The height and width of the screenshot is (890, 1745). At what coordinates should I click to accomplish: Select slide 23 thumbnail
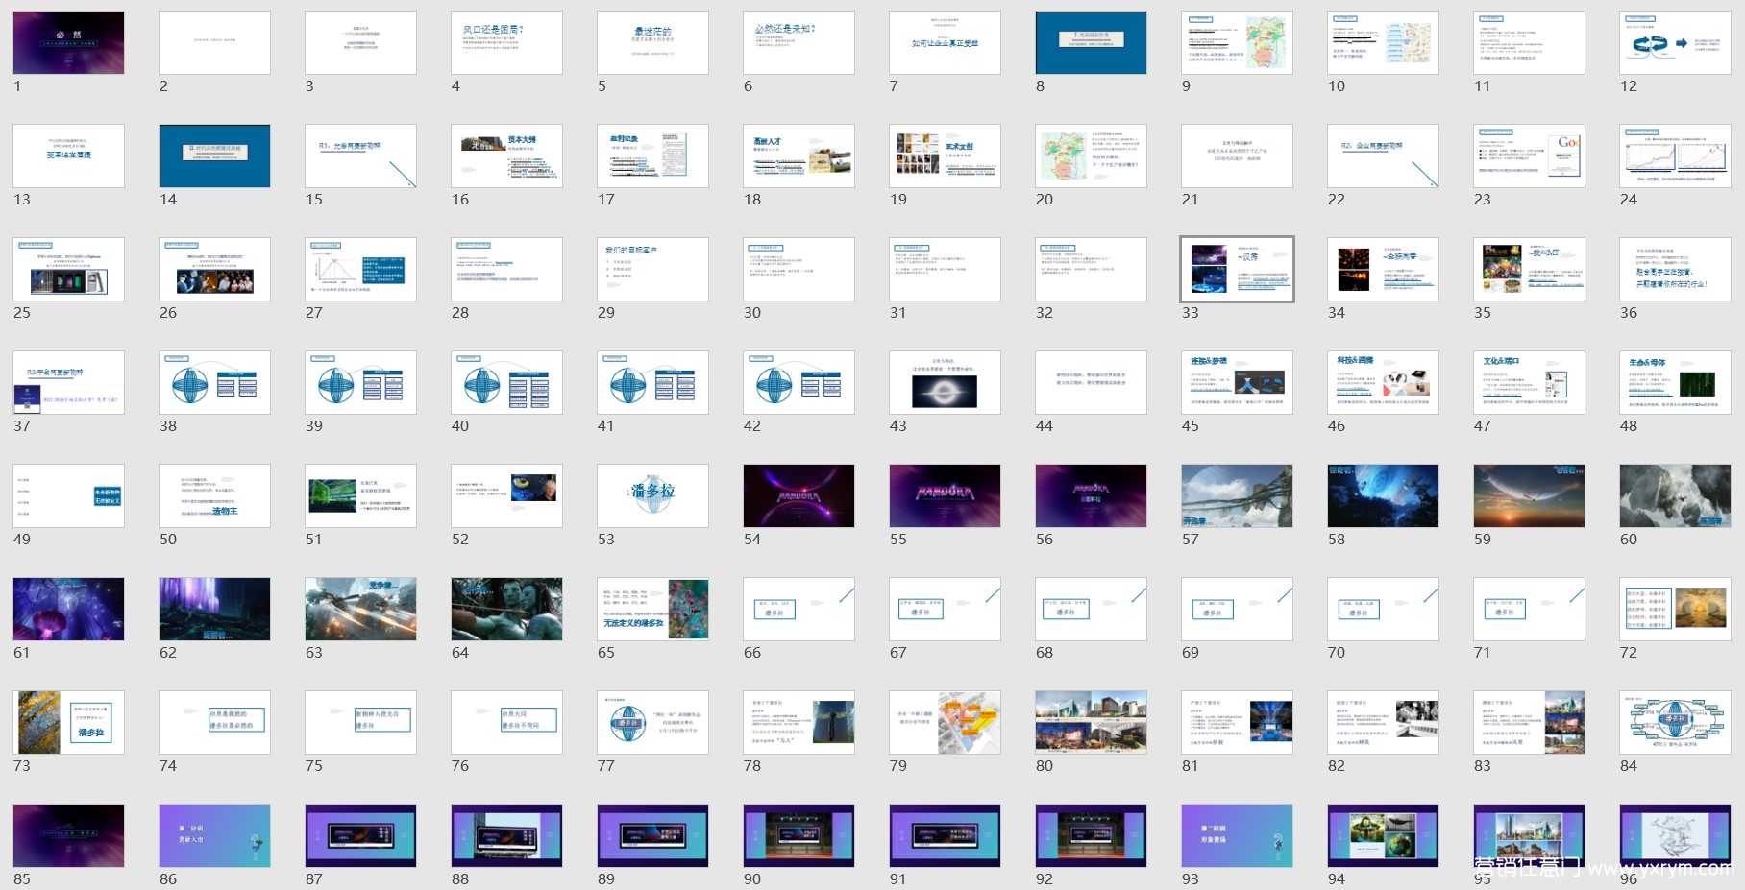(x=1529, y=156)
